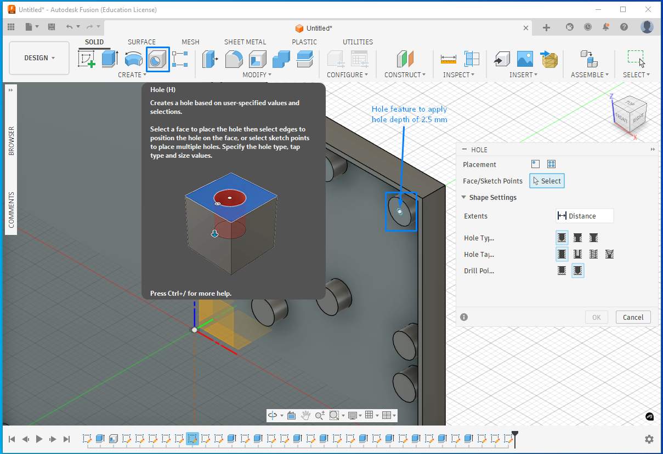Viewport: 663px width, 454px height.
Task: Select Angle drill point option
Action: [577, 271]
